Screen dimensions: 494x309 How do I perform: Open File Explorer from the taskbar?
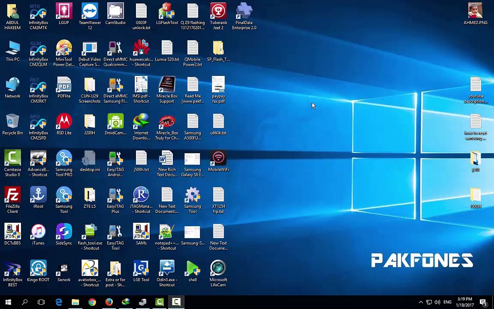[x=75, y=302]
